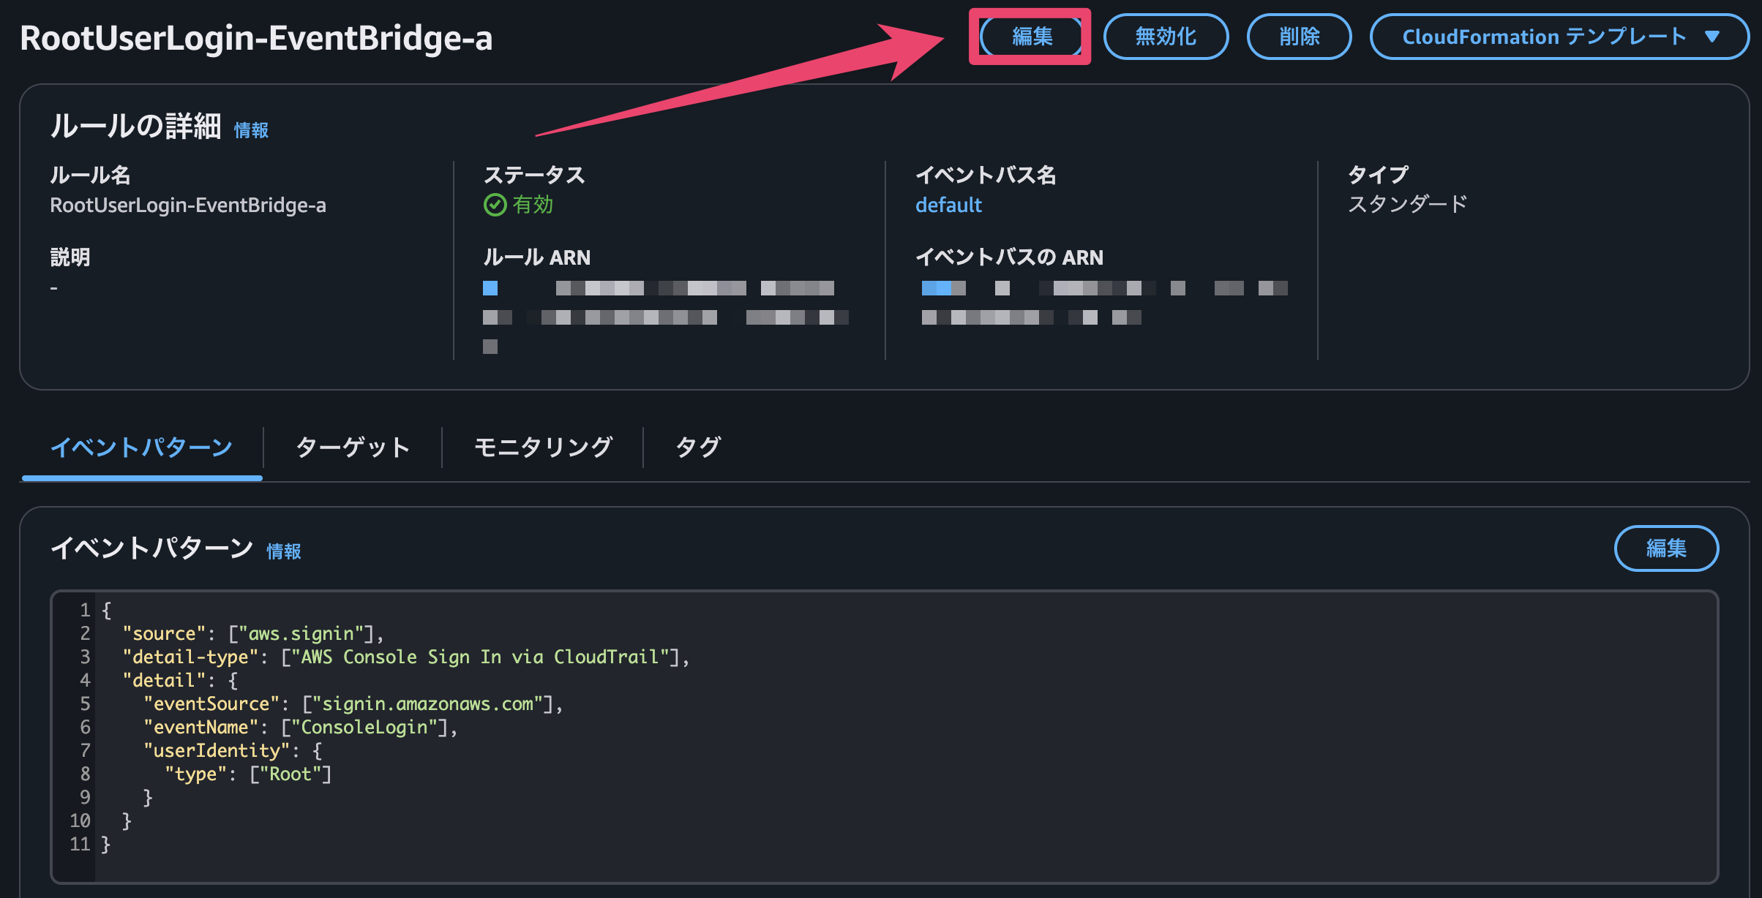Screen dimensions: 1762x898
Task: Click line number 7 in the code gutter
Action: pyautogui.click(x=85, y=750)
